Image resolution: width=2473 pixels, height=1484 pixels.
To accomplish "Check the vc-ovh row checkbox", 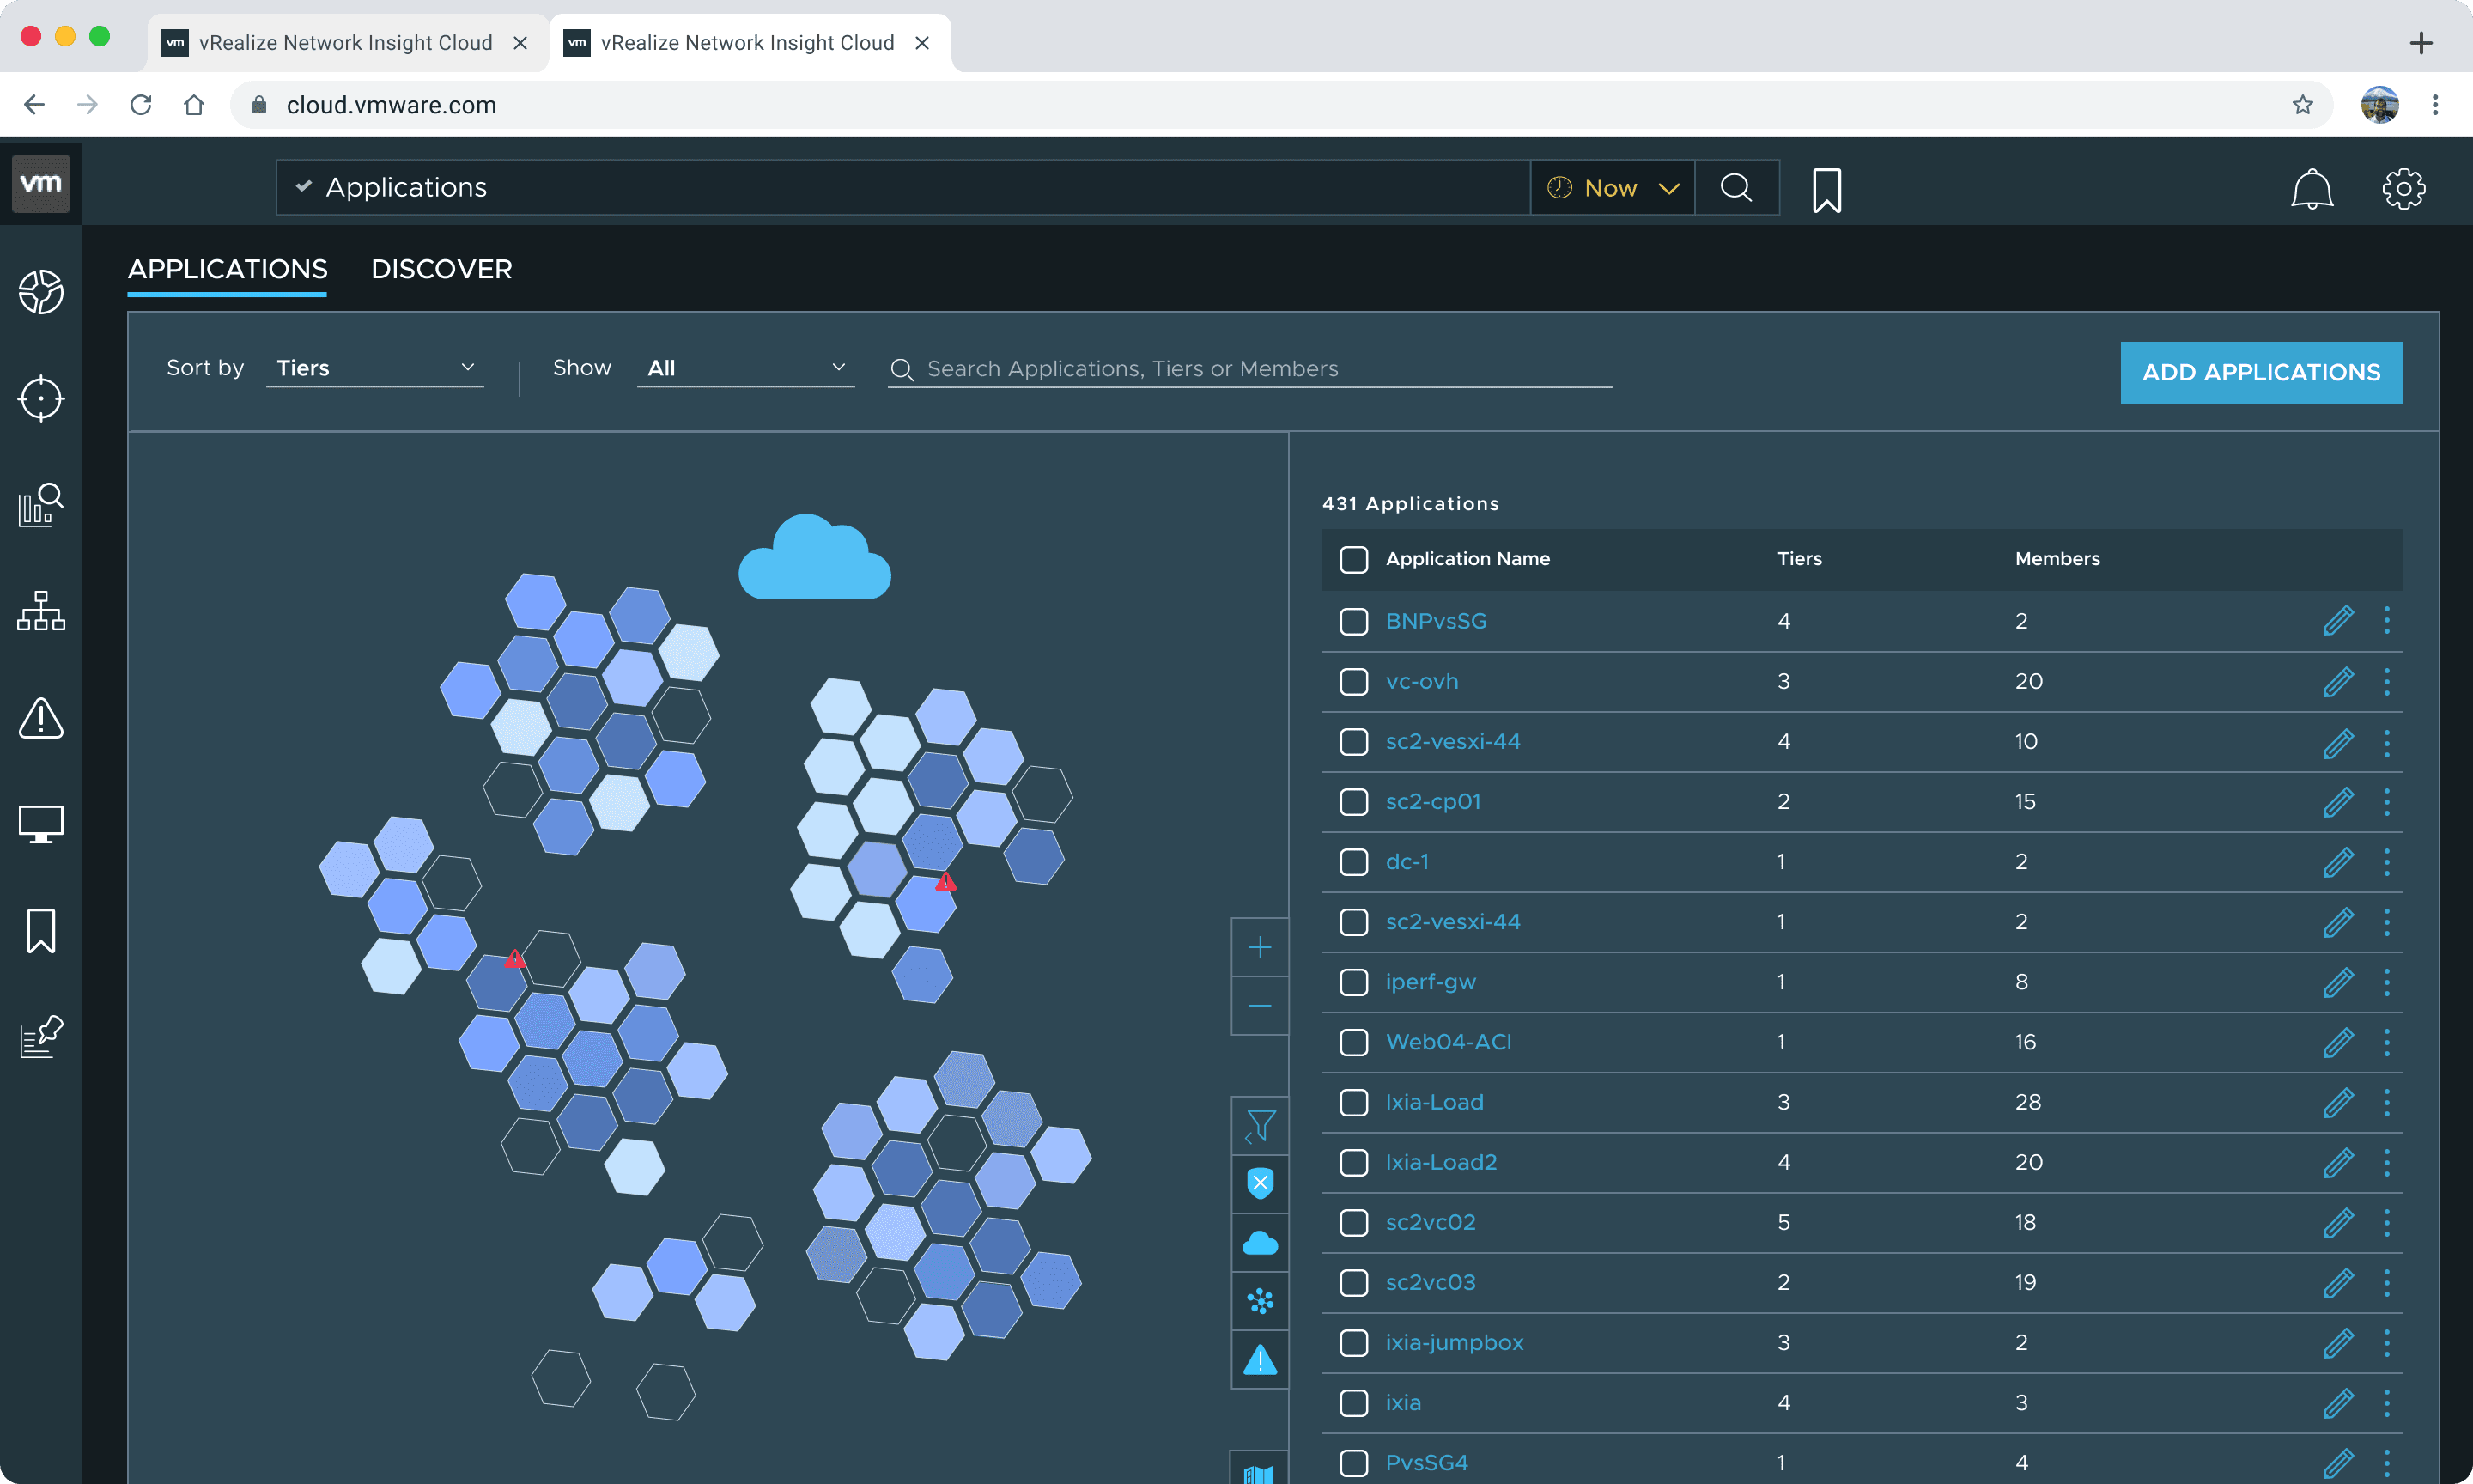I will coord(1354,682).
